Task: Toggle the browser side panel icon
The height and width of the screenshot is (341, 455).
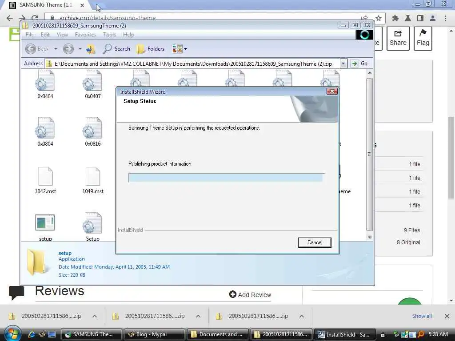Action: tap(420, 18)
